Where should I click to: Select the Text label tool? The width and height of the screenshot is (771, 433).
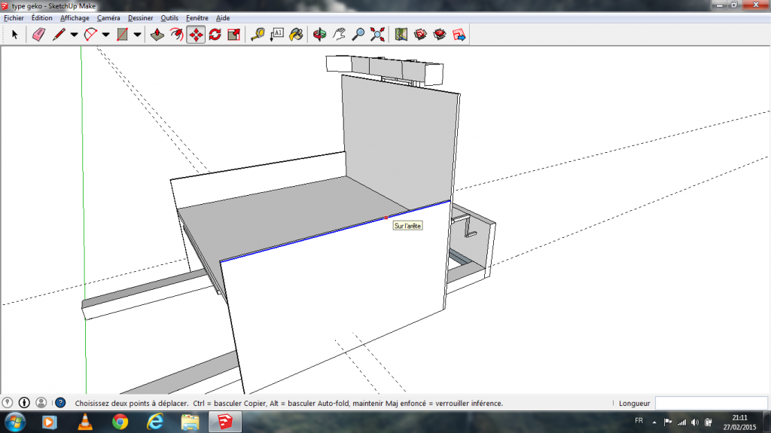click(277, 35)
